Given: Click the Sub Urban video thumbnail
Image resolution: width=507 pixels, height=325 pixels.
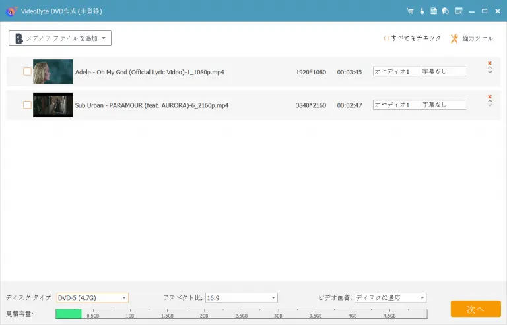Looking at the screenshot, I should 53,105.
